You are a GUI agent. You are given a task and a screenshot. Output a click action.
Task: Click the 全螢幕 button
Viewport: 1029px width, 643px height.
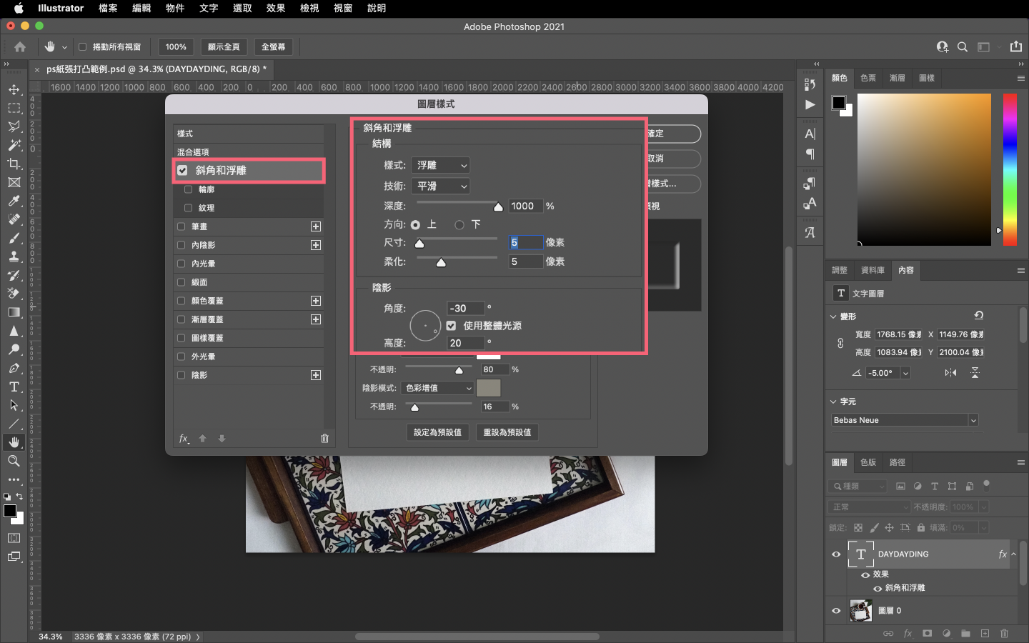(x=274, y=47)
